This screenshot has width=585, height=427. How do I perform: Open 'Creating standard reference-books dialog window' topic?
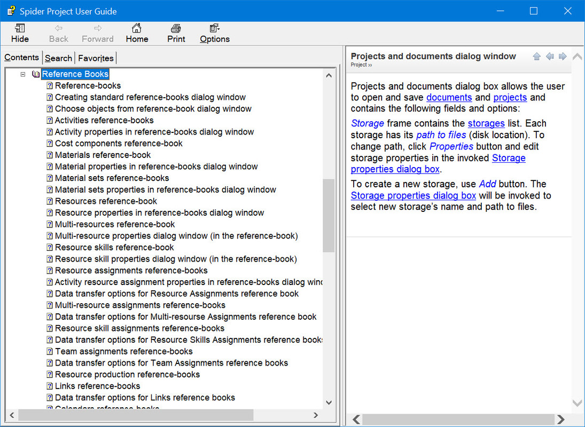click(x=150, y=97)
